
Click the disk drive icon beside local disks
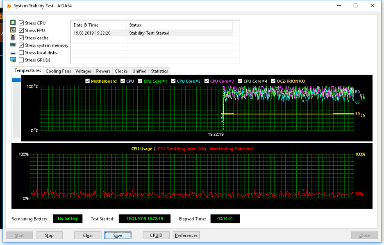coord(13,53)
